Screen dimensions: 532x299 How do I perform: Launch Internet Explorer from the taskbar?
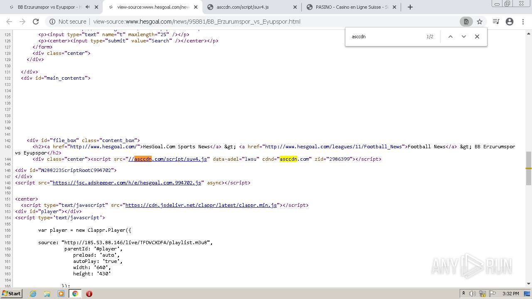[33, 294]
